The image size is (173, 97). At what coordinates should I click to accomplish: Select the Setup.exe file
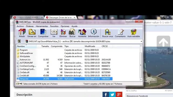click(x=64, y=79)
